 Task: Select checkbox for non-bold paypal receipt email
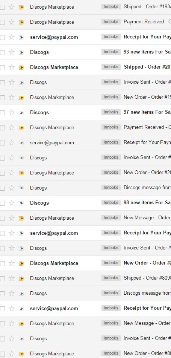click(2, 143)
